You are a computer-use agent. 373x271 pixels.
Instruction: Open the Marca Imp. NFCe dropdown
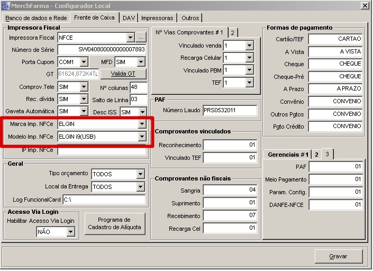(x=141, y=124)
